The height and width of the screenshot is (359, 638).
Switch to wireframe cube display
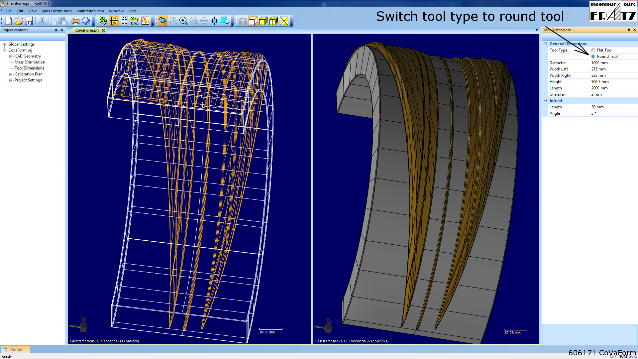click(253, 21)
